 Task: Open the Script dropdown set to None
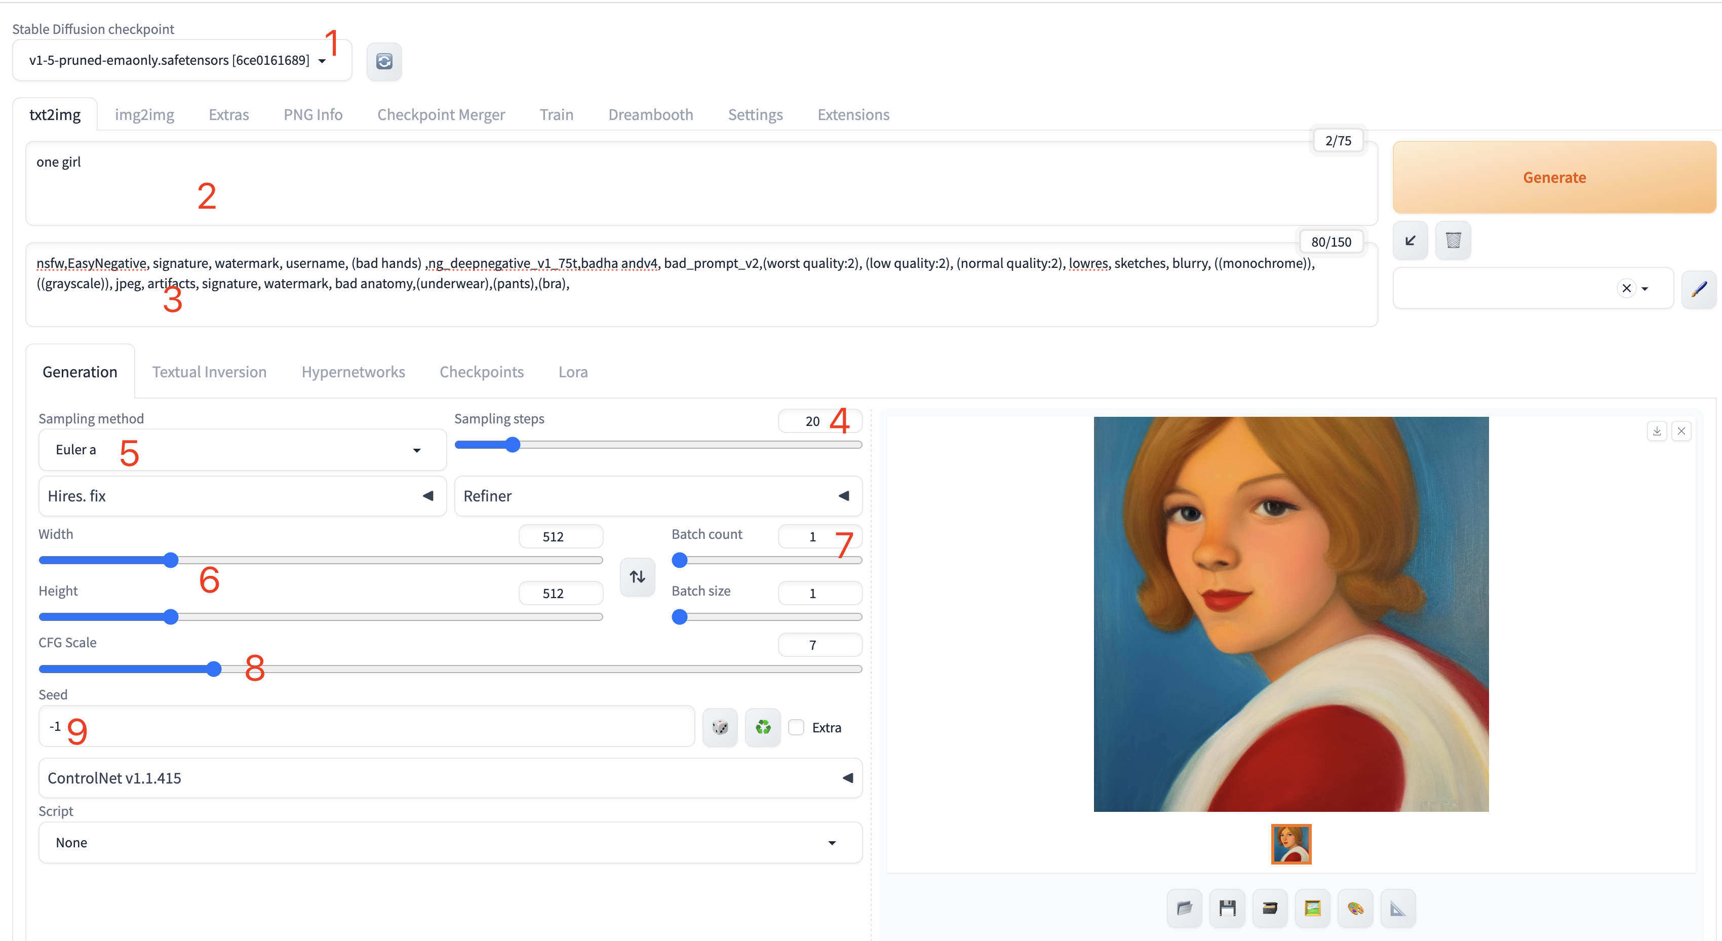coord(450,843)
